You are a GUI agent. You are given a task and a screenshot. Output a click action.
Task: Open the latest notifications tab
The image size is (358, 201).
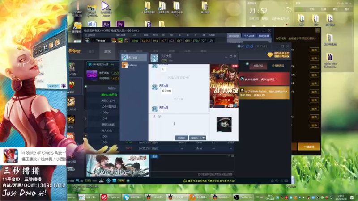(x=278, y=66)
